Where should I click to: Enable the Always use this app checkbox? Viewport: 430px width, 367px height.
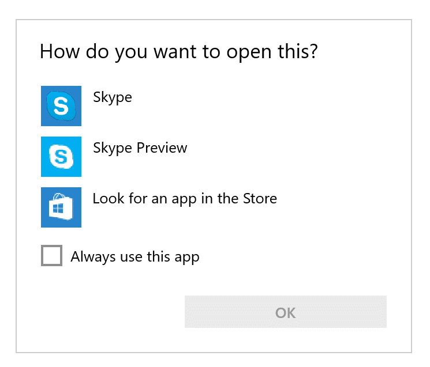51,255
